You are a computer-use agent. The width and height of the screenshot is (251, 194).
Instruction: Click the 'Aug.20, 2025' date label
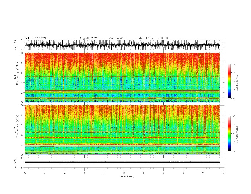(x=88, y=38)
